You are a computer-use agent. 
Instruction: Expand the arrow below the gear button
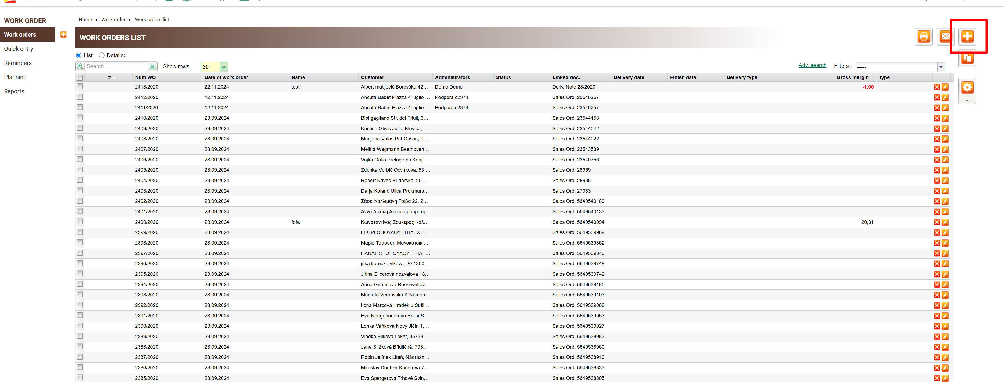(x=967, y=101)
